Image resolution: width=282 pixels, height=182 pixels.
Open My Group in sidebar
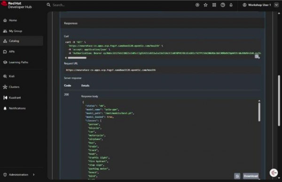click(x=22, y=31)
